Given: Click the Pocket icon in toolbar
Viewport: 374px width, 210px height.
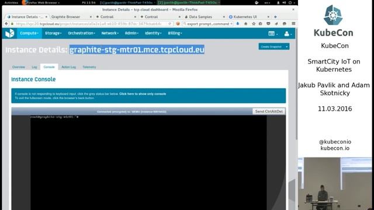Looking at the screenshot, I should tap(268, 24).
